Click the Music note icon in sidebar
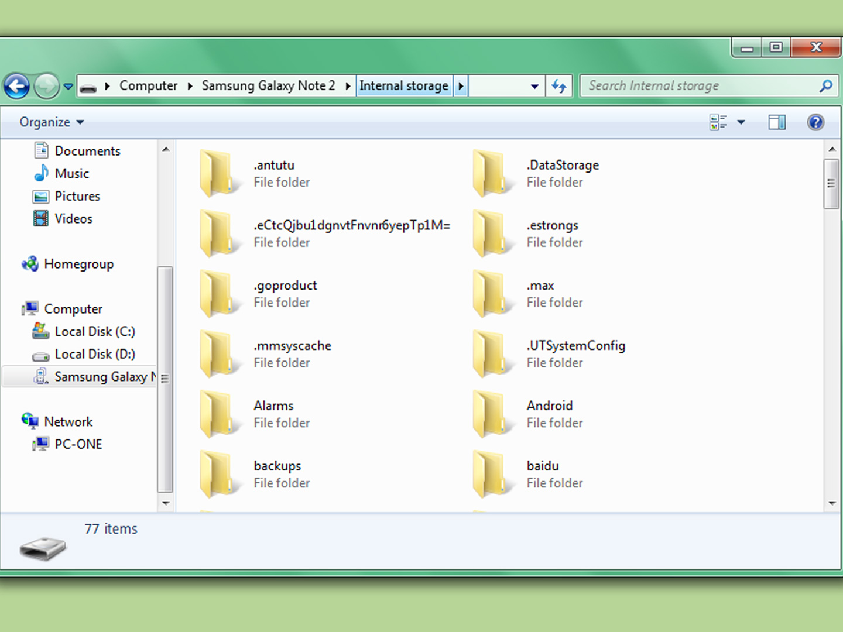 click(x=41, y=173)
